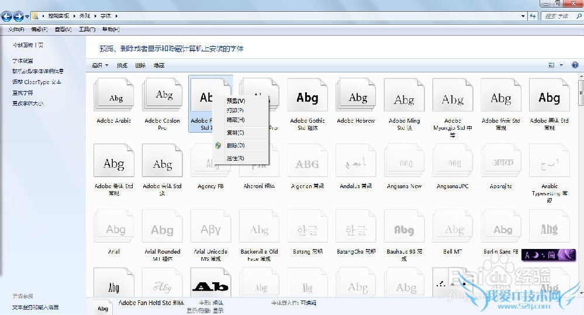
Task: Choose 属性(R) from the context menu
Action: tap(236, 158)
